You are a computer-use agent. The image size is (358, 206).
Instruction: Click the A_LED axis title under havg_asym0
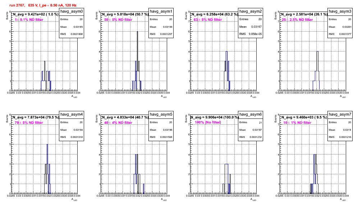click(74, 97)
